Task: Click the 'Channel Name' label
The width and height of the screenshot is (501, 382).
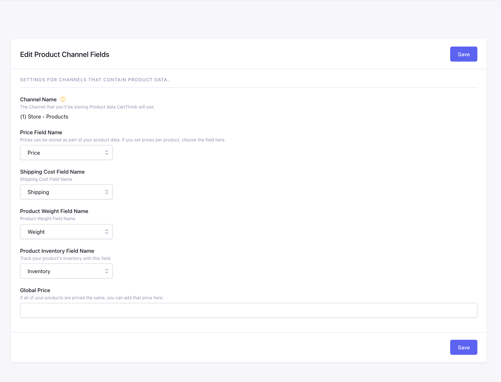Action: click(38, 100)
